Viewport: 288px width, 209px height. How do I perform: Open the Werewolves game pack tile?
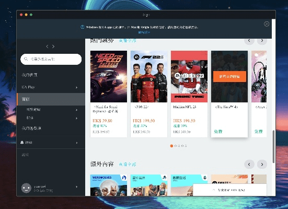tap(109, 185)
